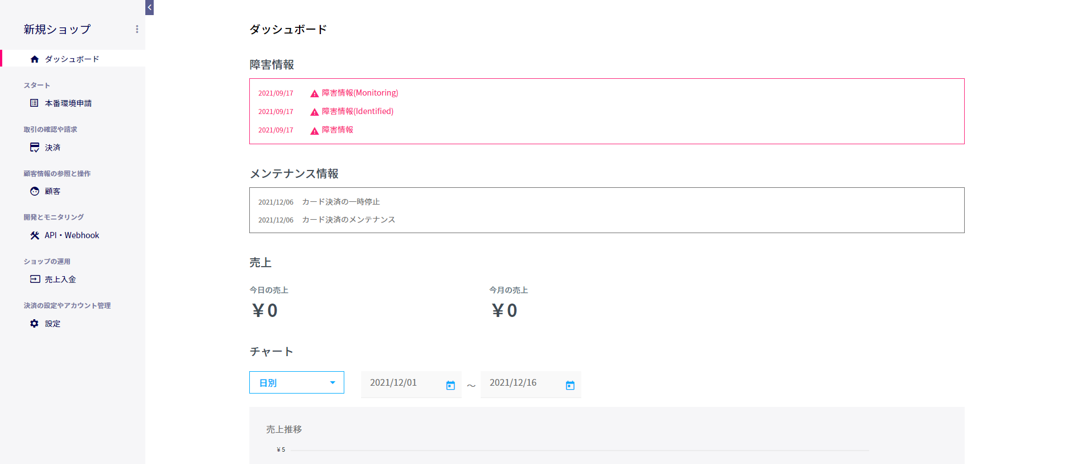The height and width of the screenshot is (464, 1067).
Task: Open the 売上入金 deposit icon
Action: pos(34,279)
